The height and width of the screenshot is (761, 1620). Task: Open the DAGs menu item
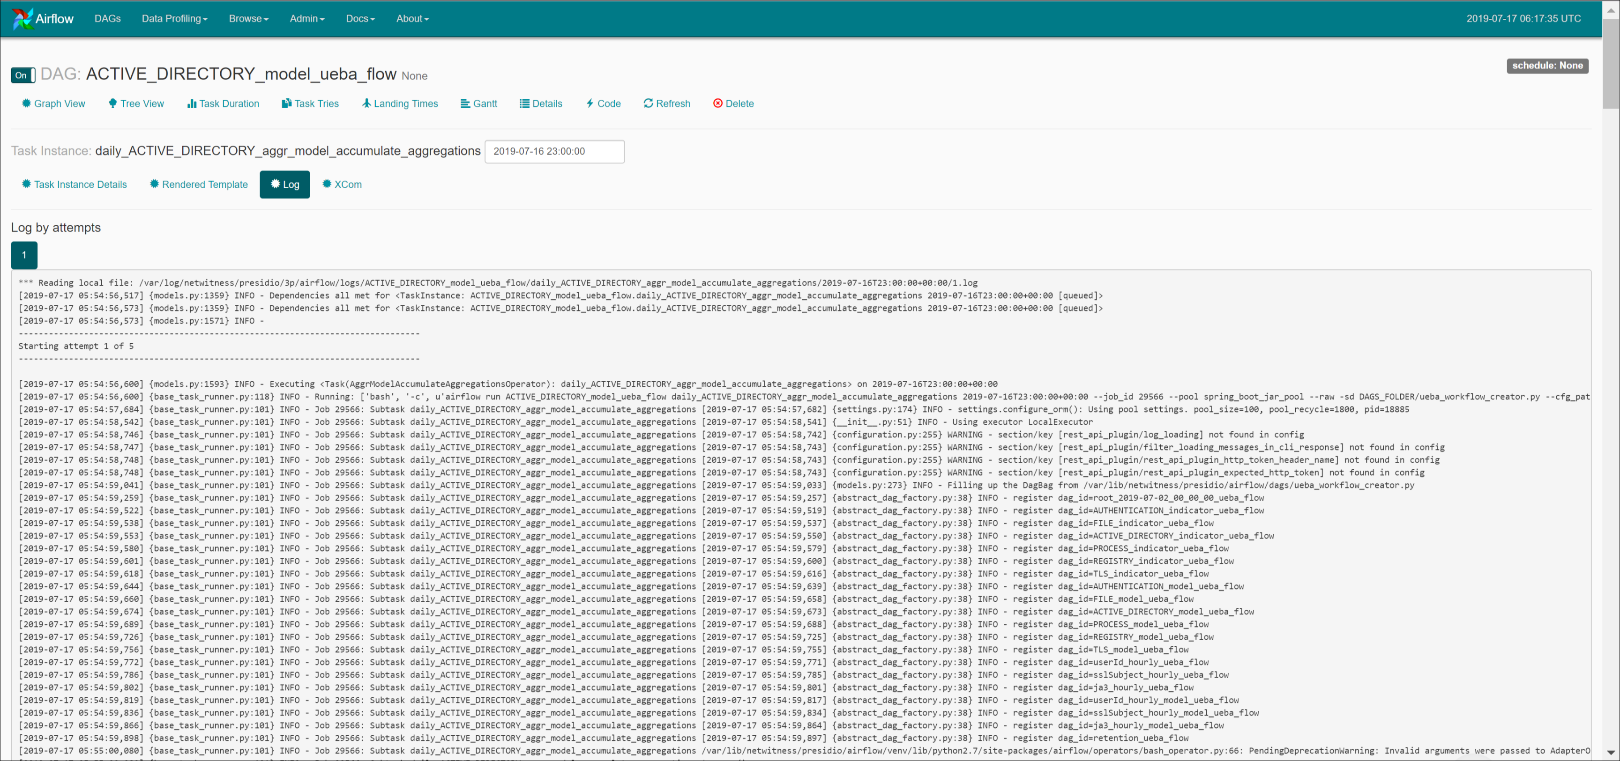pyautogui.click(x=107, y=18)
